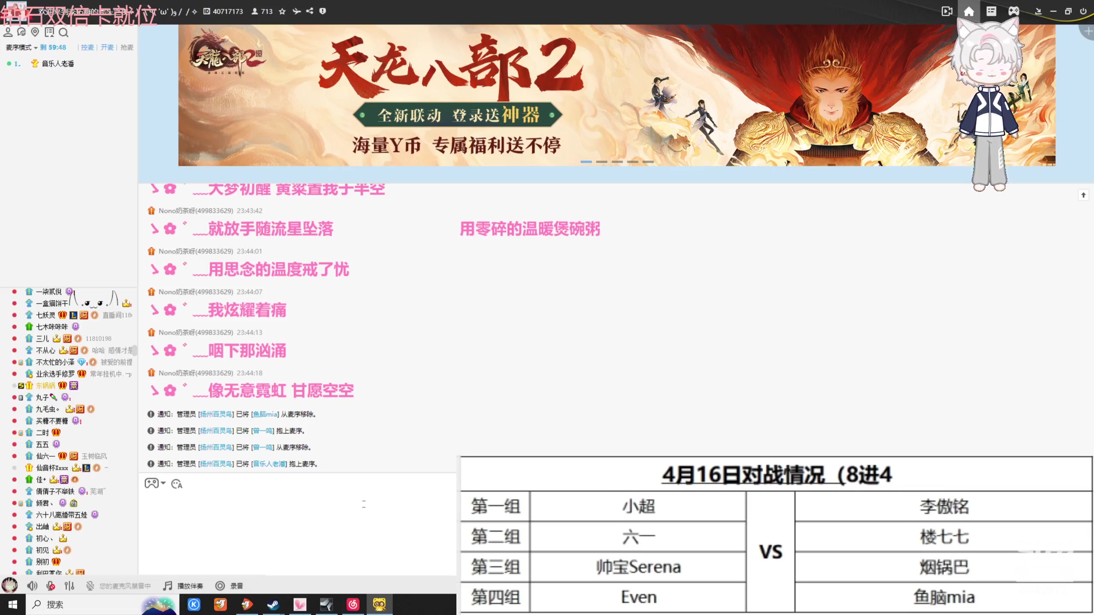Select user 六十八离婚带五娃 in list
Screen dimensions: 1094x615
[62, 515]
